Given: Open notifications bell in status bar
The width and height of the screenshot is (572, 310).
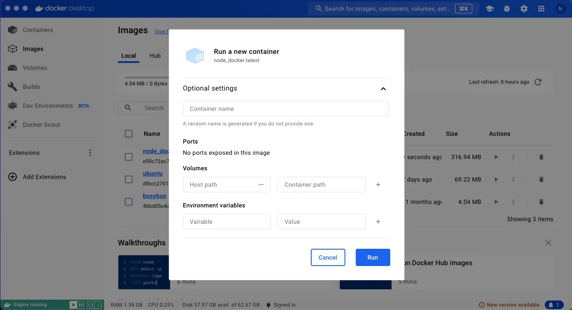Looking at the screenshot, I should pyautogui.click(x=554, y=305).
